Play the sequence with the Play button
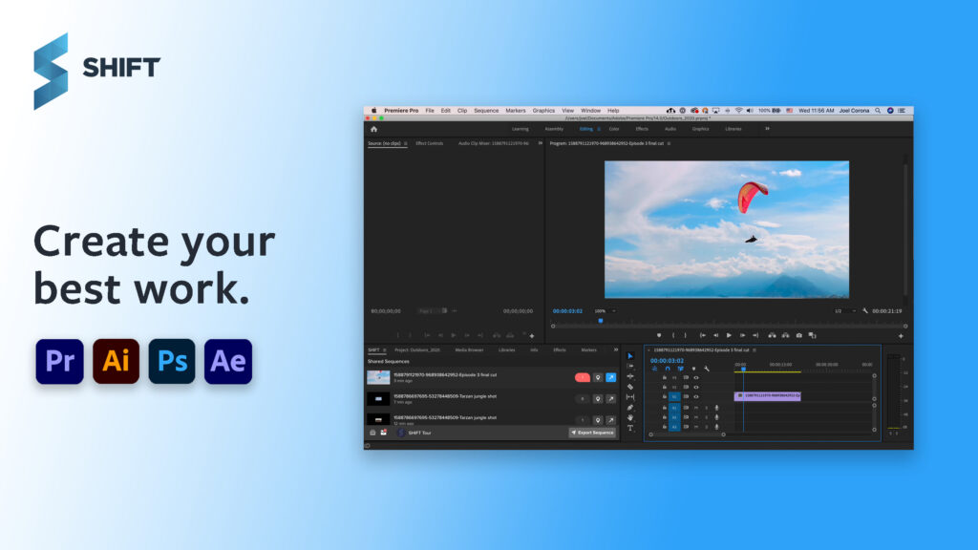 [x=729, y=335]
